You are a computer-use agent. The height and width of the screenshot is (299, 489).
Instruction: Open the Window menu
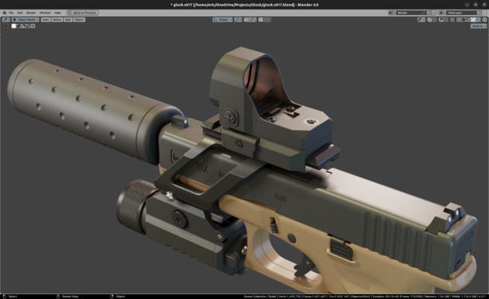coord(45,13)
